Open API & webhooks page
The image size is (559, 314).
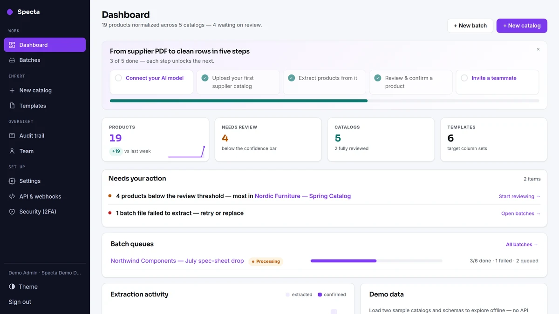[45, 196]
